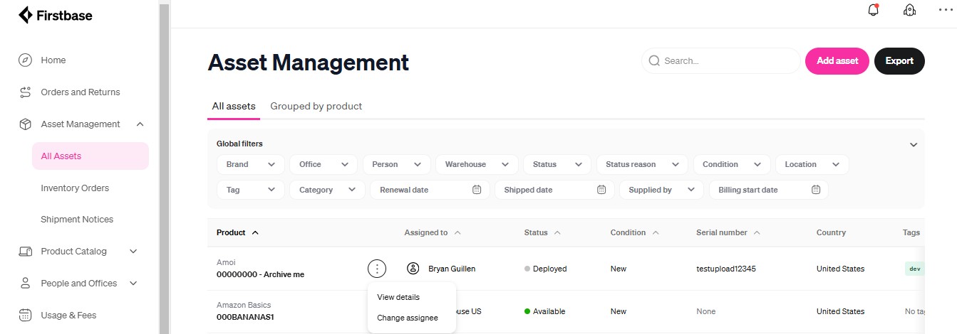Open row actions kebab for Amoi asset
This screenshot has width=957, height=334.
coord(377,269)
